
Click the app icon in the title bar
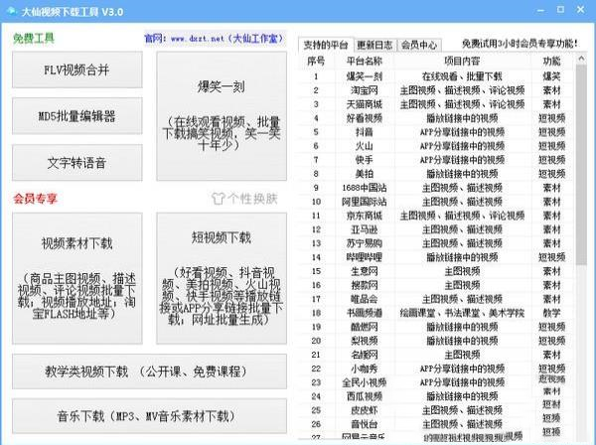(11, 11)
